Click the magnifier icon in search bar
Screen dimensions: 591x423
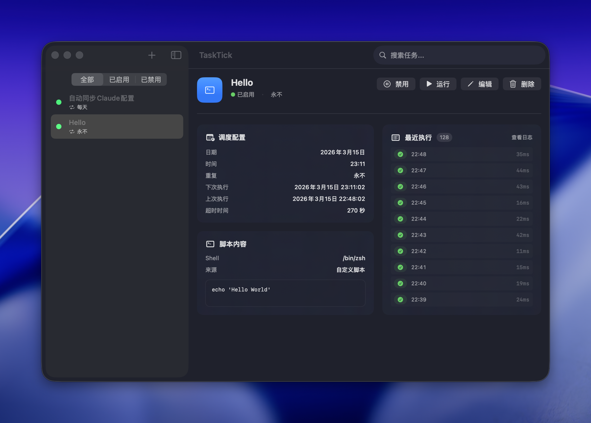(x=382, y=55)
